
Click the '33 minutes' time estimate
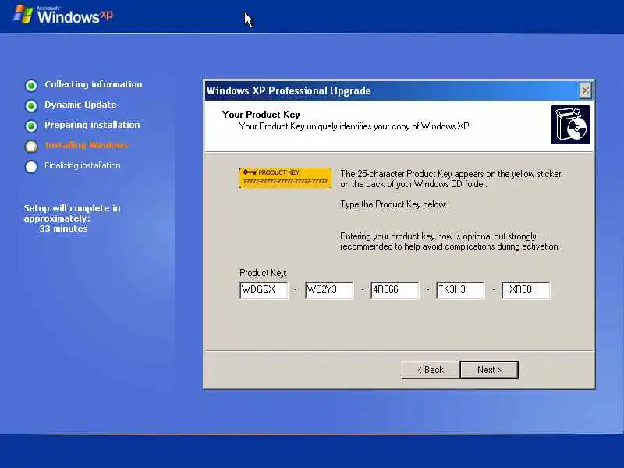coord(63,229)
